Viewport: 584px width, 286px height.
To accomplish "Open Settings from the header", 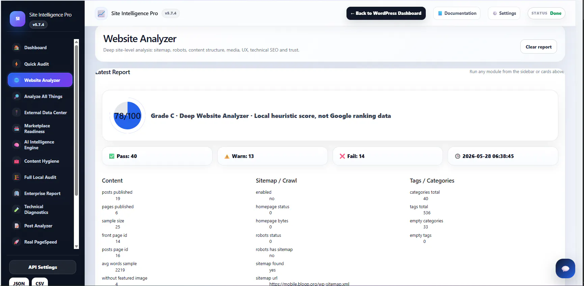I will point(504,13).
